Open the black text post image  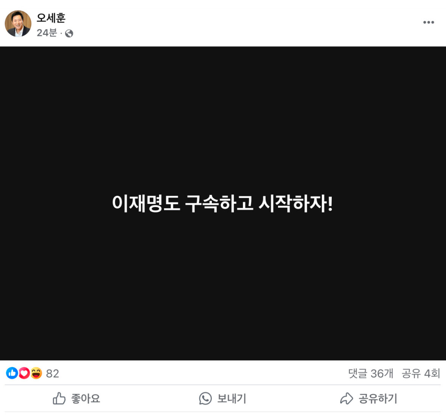223,204
